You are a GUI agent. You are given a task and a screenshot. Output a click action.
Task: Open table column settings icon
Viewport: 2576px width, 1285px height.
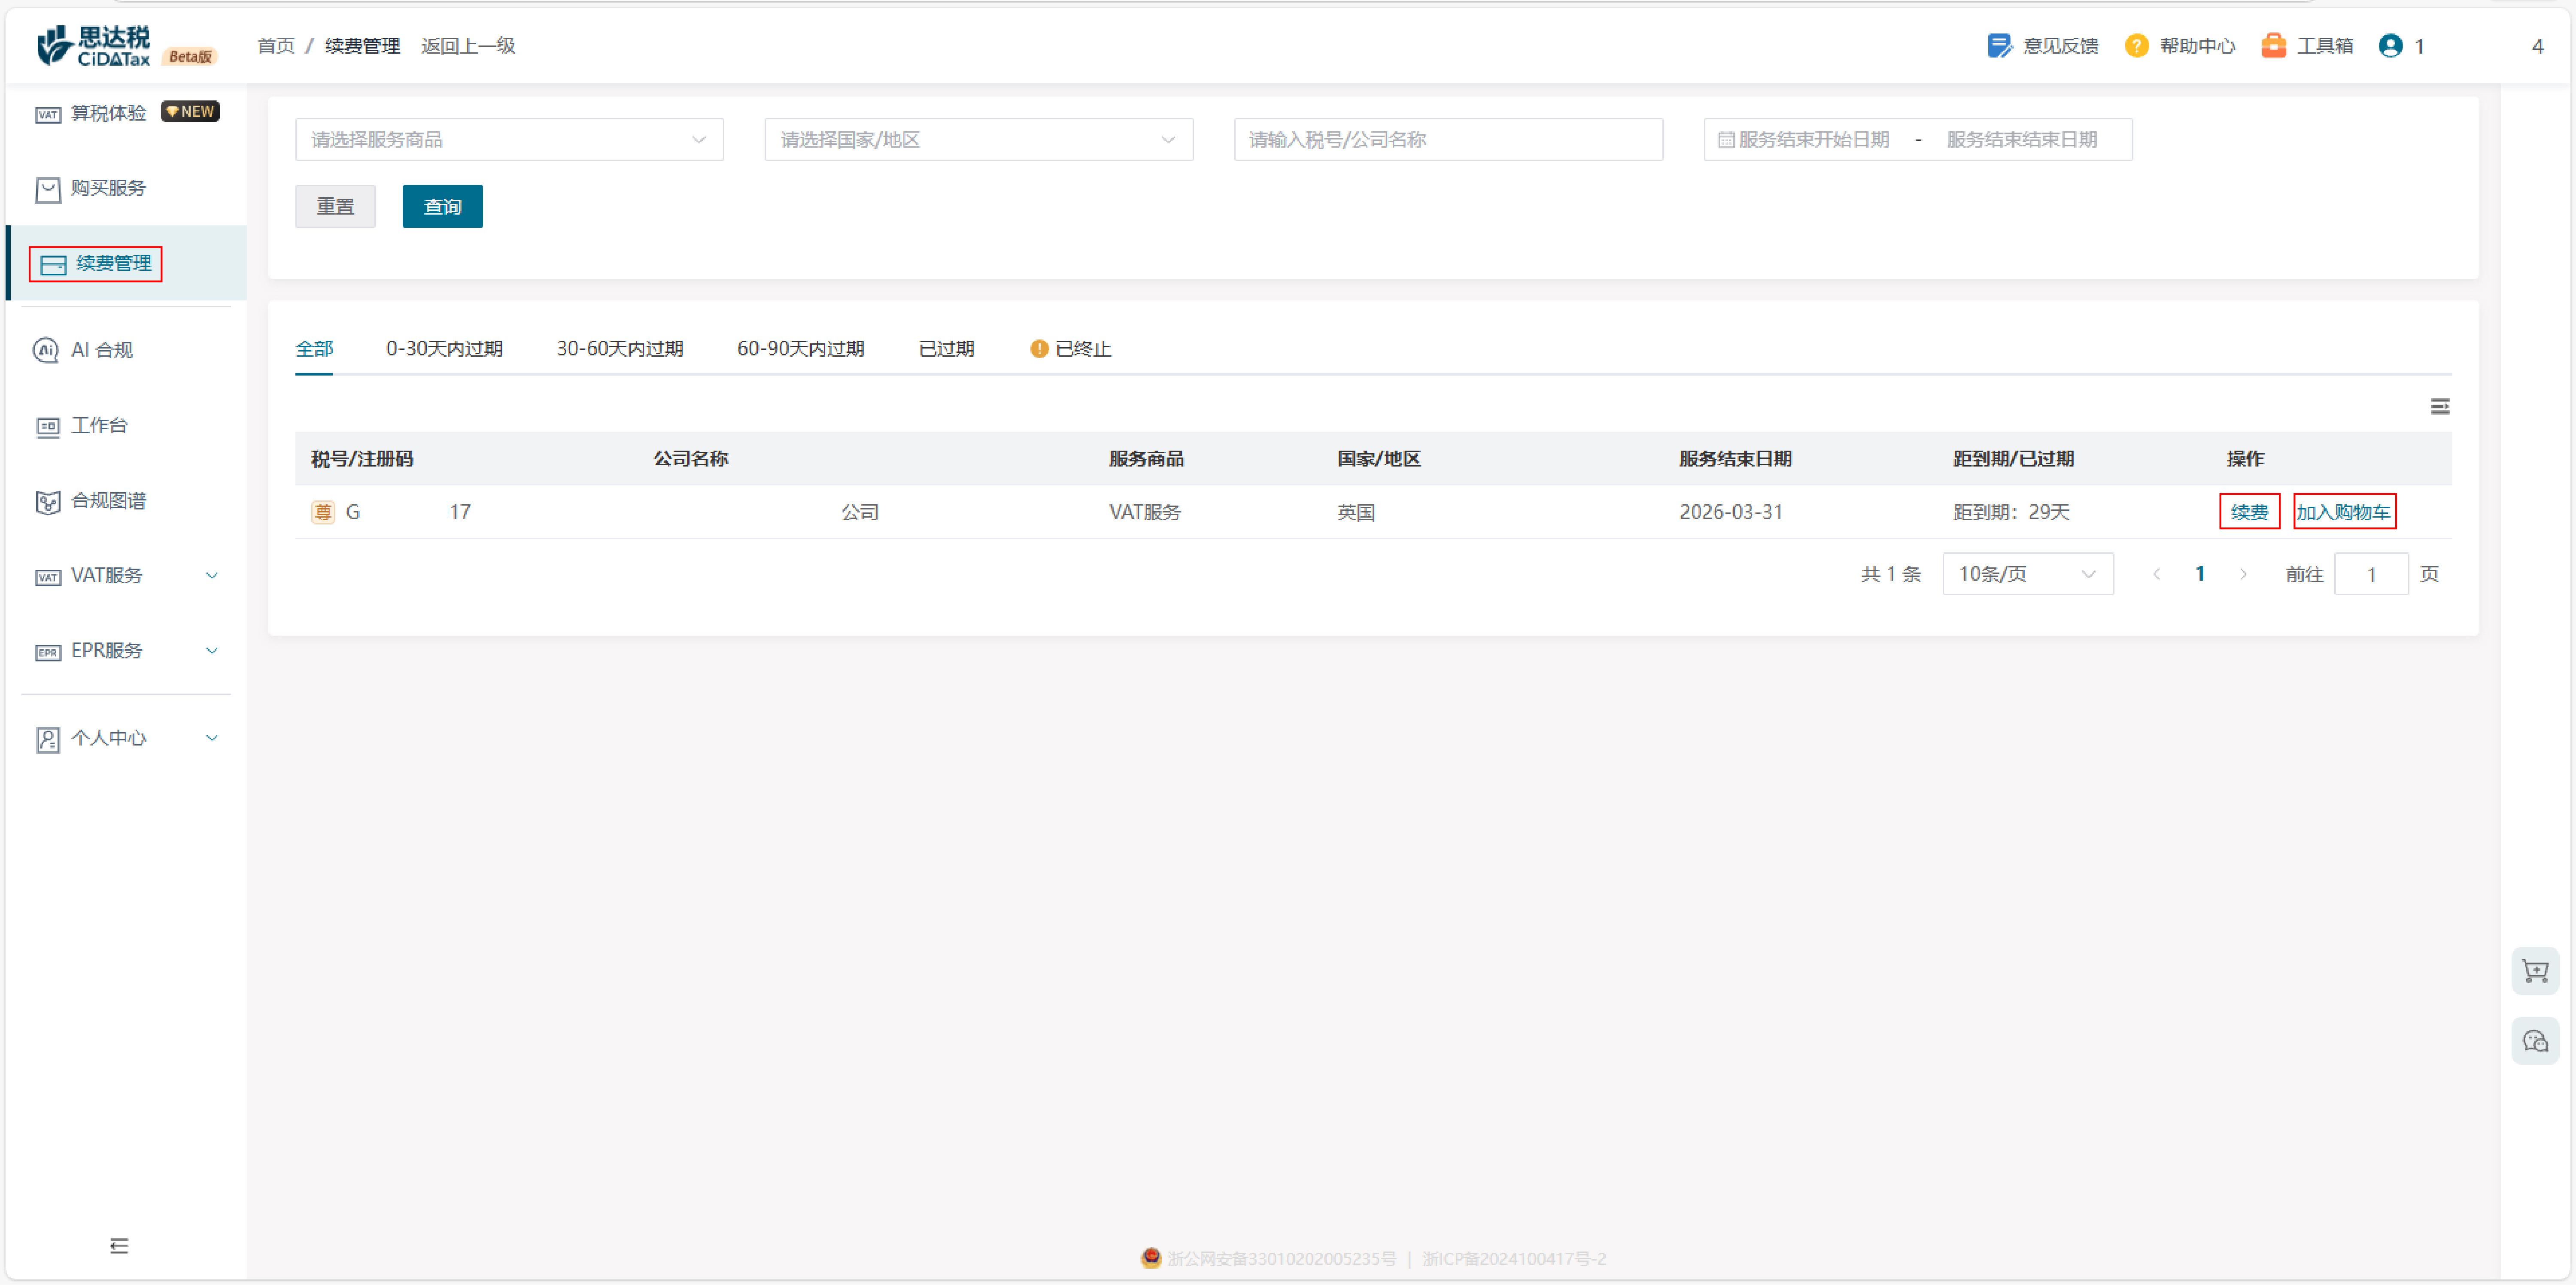tap(2439, 406)
